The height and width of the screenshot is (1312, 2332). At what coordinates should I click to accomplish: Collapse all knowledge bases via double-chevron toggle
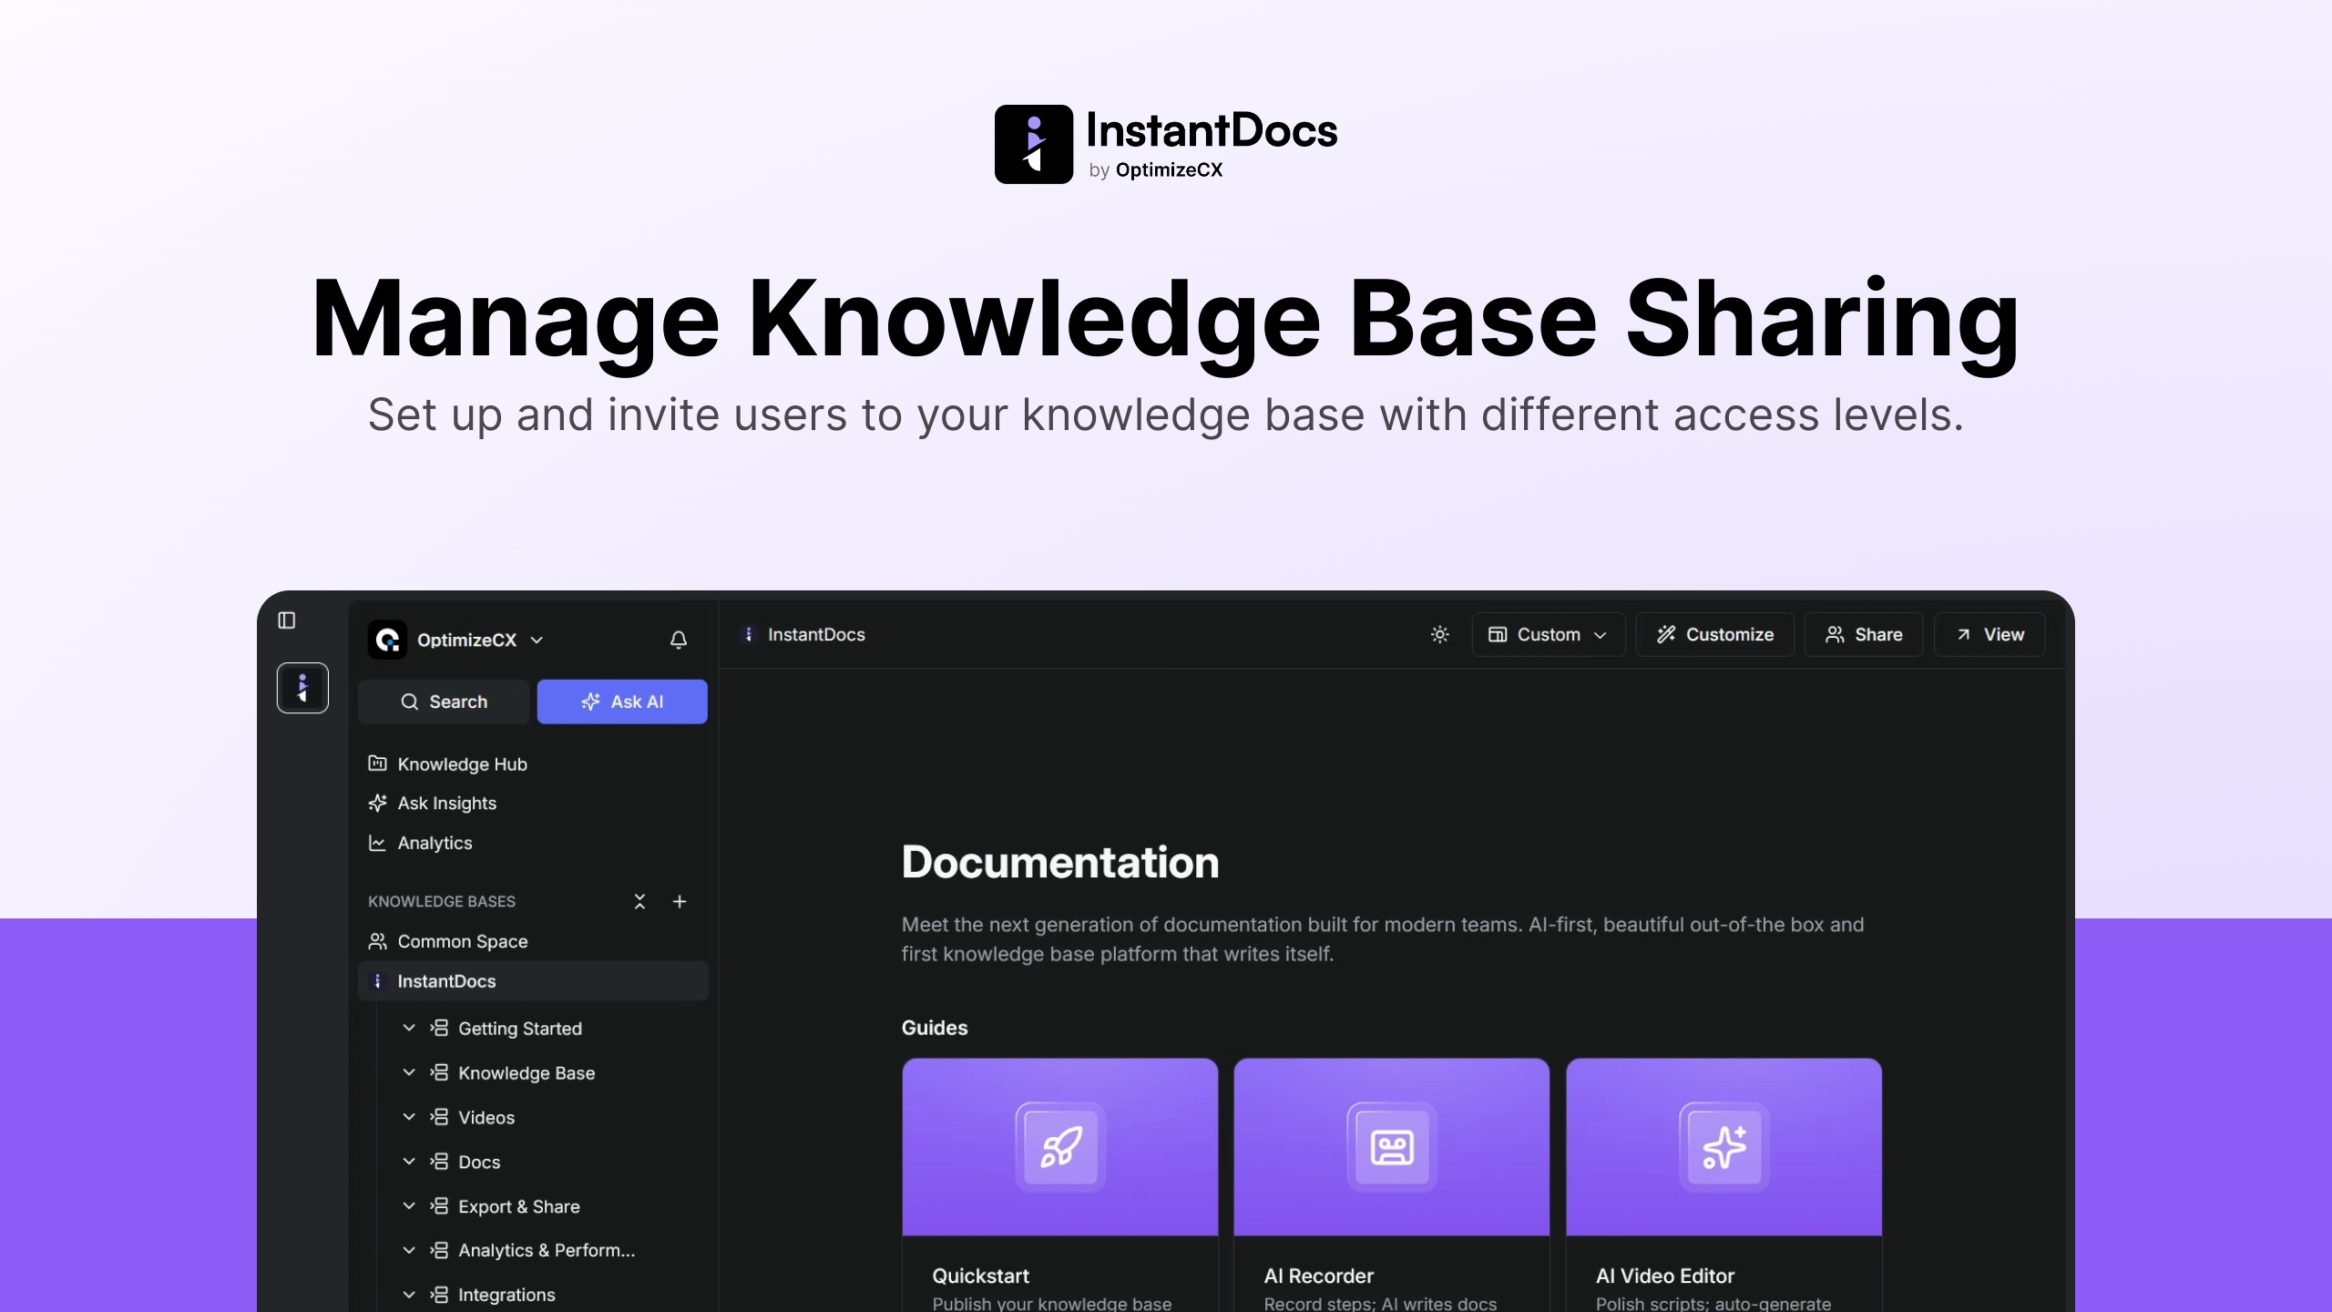[x=639, y=901]
